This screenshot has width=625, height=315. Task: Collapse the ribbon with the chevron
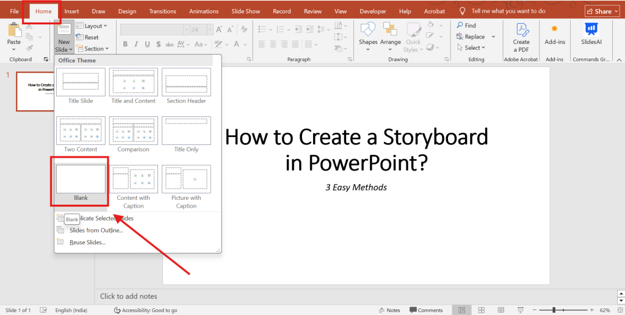point(619,60)
